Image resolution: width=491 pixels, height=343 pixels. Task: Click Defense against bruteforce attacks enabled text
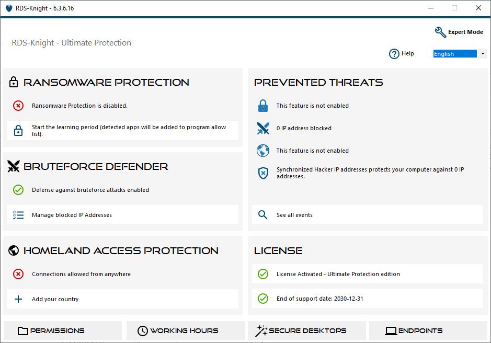tap(90, 190)
